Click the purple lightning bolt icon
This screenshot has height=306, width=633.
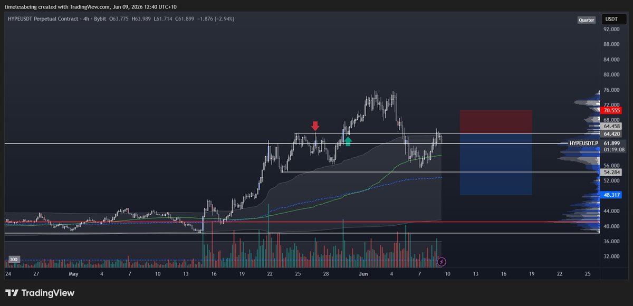(x=442, y=261)
